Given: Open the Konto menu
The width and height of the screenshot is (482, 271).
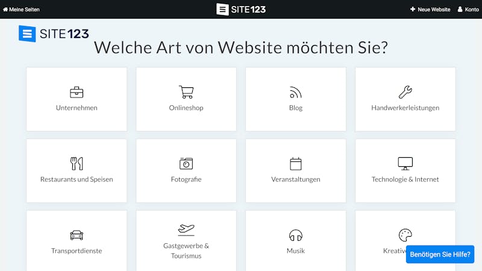Looking at the screenshot, I should [x=468, y=10].
